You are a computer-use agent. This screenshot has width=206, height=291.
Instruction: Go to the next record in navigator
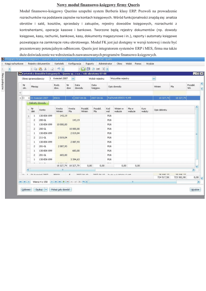(x=52, y=182)
